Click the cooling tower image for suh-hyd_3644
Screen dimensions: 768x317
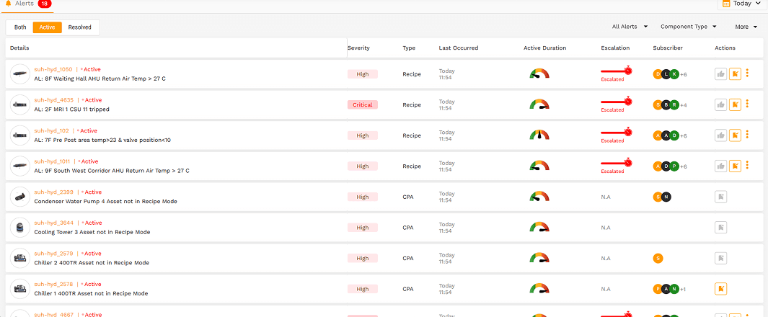[20, 228]
